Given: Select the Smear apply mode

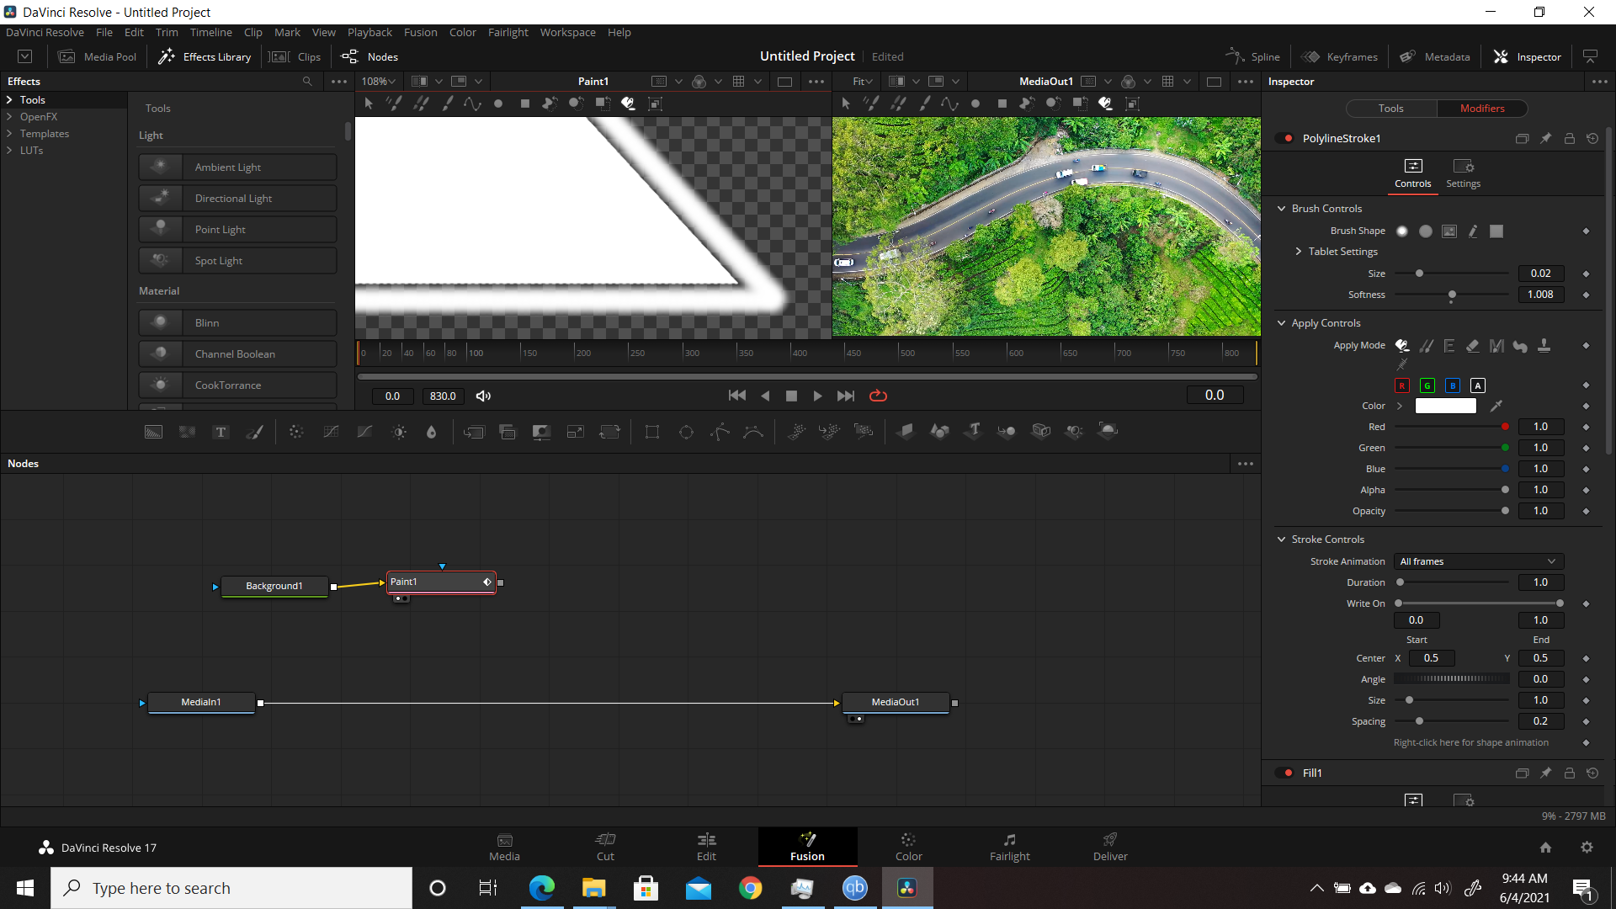Looking at the screenshot, I should (1520, 346).
